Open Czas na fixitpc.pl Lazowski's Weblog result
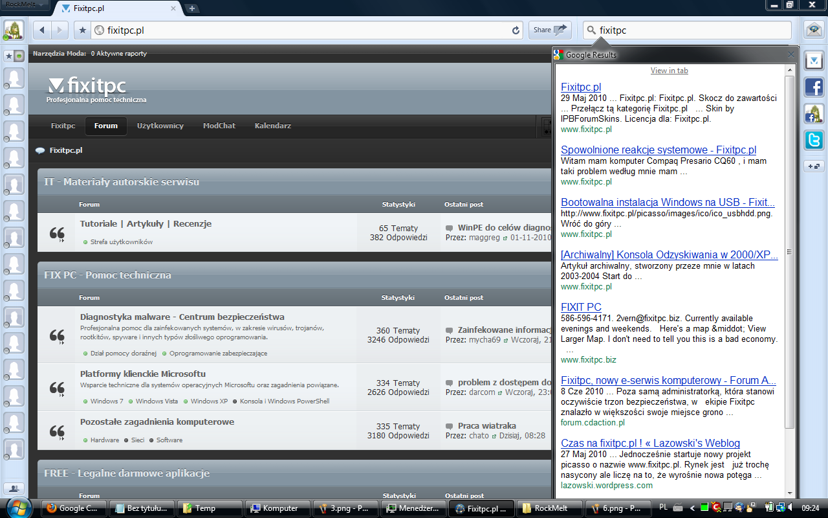828x518 pixels. pos(650,443)
